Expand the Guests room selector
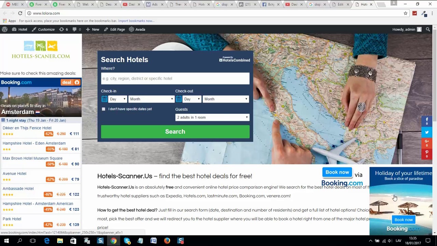Screen dimensions: 437x246 tap(212, 118)
